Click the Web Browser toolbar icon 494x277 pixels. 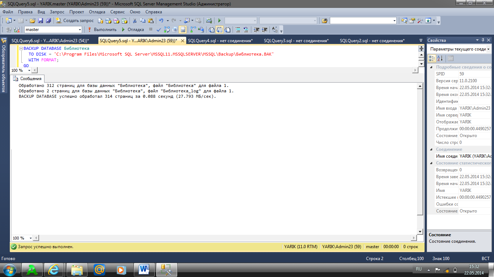[x=428, y=21]
